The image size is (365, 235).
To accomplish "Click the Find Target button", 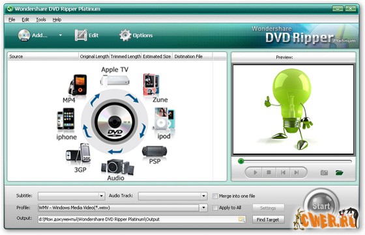I will click(x=268, y=219).
